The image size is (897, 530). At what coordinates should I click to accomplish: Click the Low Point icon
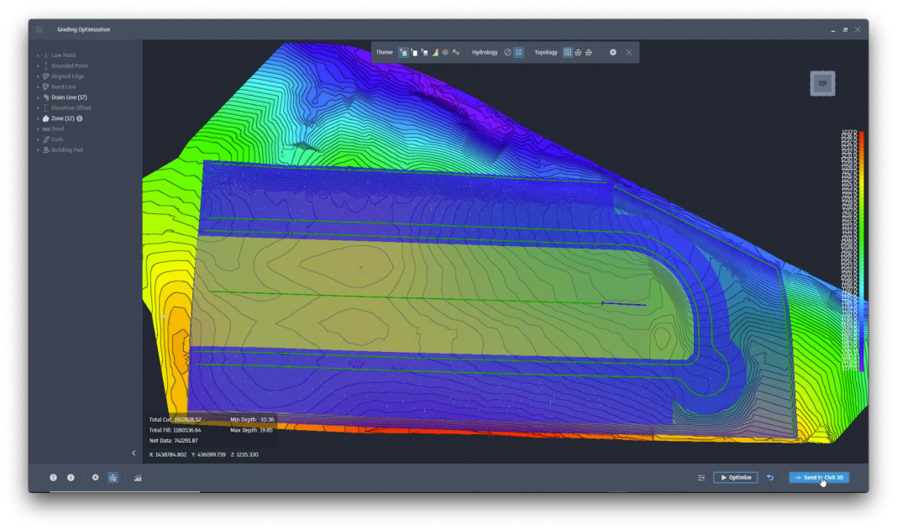(45, 55)
